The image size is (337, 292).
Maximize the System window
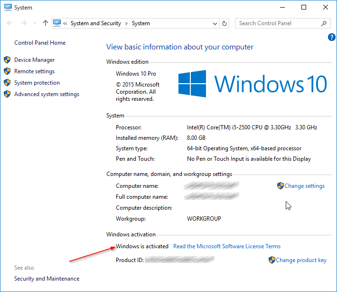(304, 7)
